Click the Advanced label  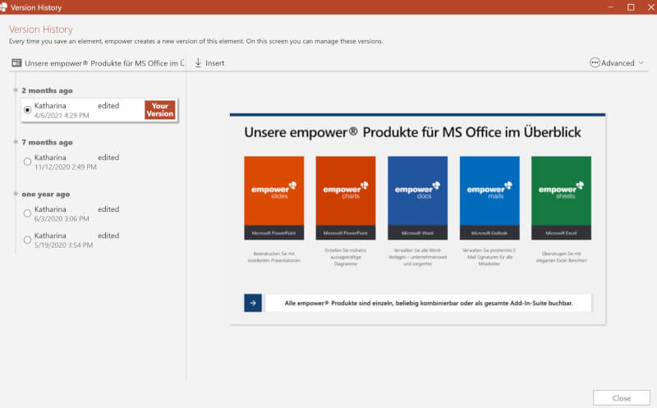[618, 63]
